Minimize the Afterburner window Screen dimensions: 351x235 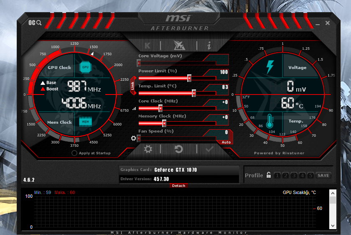(x=318, y=23)
